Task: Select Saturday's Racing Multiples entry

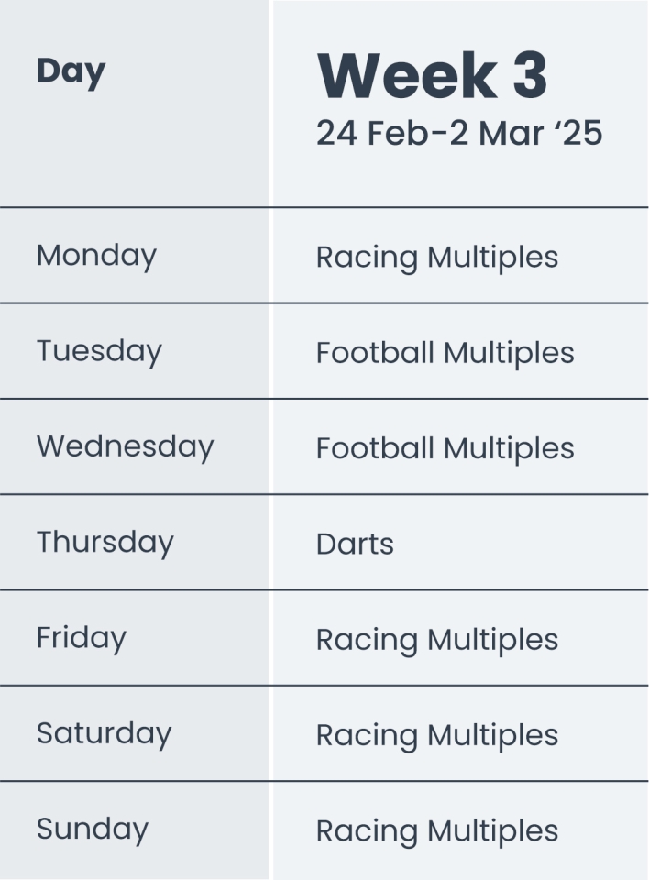Action: tap(437, 735)
